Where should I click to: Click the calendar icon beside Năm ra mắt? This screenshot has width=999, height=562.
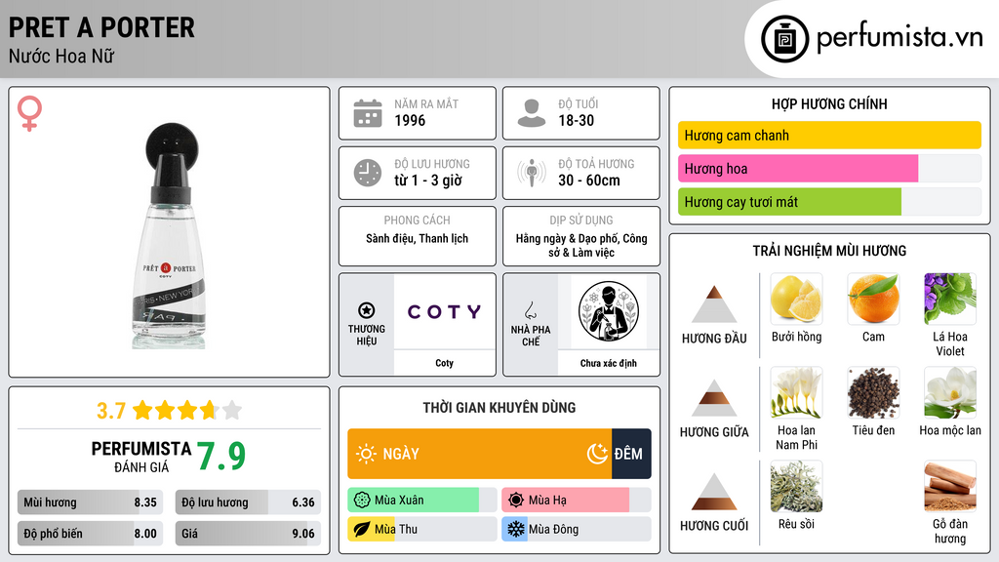coord(368,113)
